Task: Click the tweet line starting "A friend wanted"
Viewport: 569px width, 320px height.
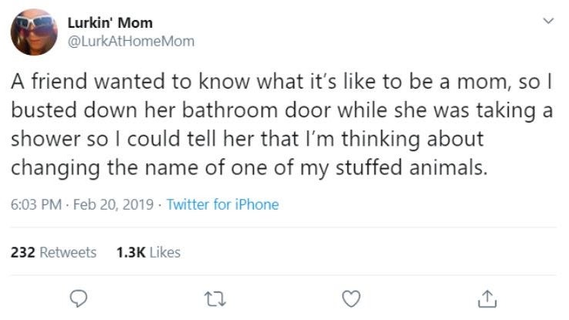Action: point(282,81)
